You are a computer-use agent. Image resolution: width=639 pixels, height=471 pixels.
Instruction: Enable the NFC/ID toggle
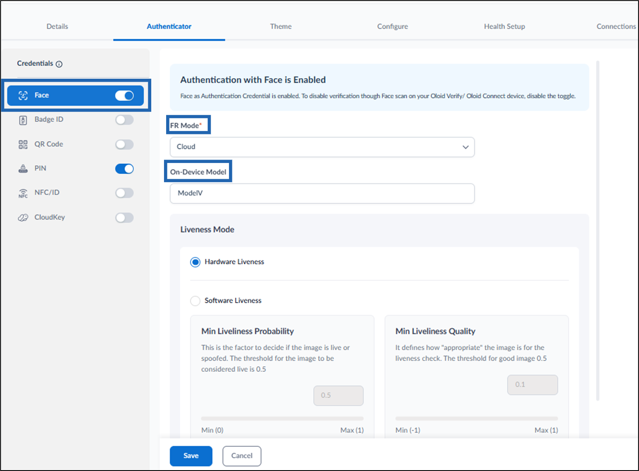124,193
